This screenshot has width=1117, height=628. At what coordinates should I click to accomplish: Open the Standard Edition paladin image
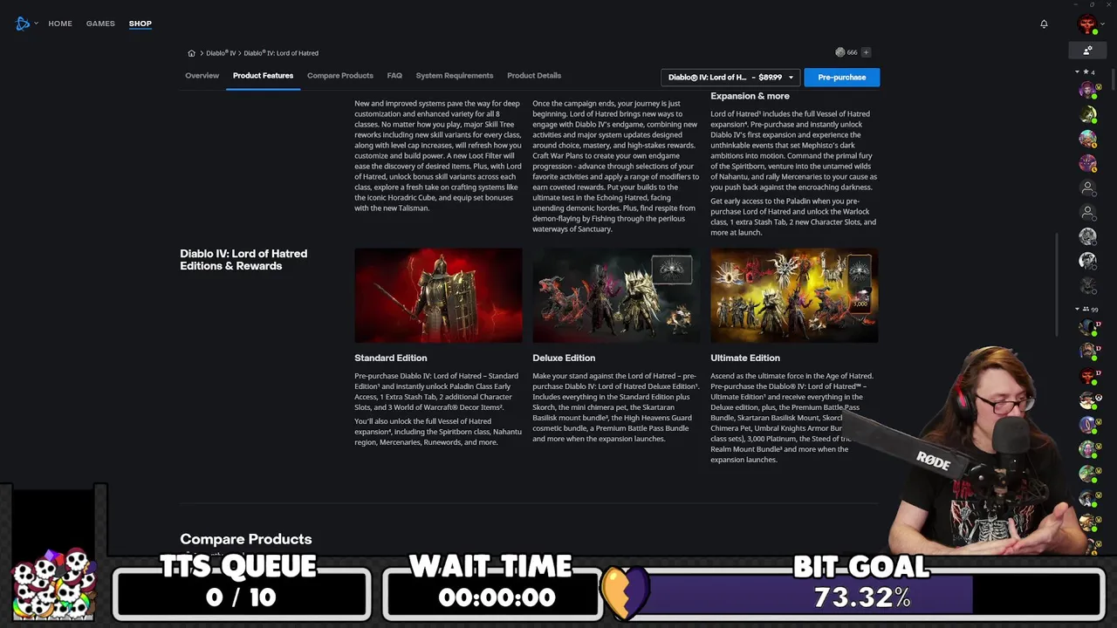[x=438, y=296]
